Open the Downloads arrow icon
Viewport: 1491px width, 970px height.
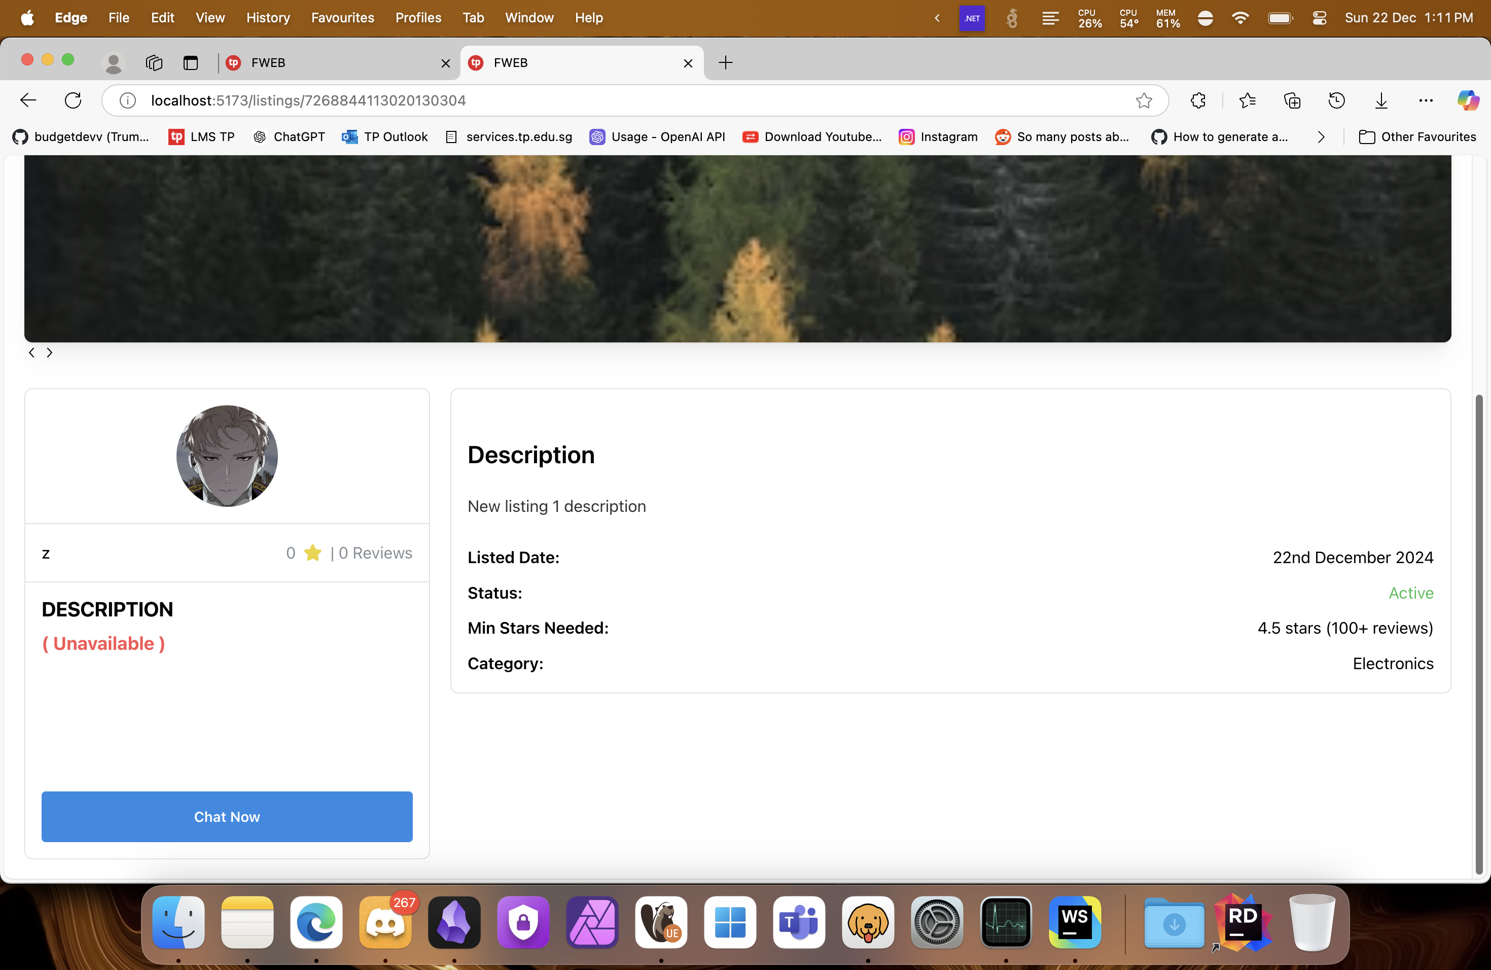[1381, 100]
